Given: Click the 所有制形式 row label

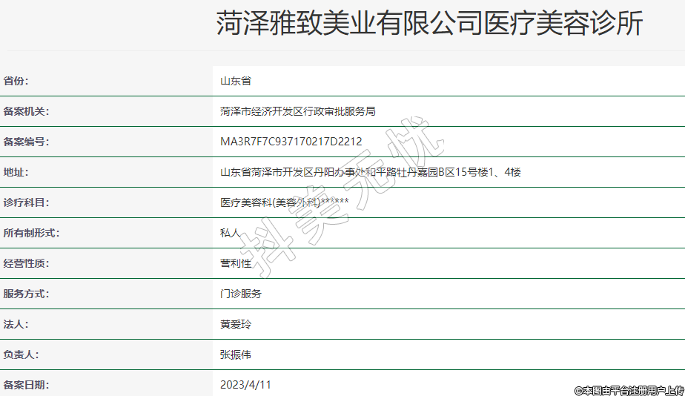Looking at the screenshot, I should (31, 233).
